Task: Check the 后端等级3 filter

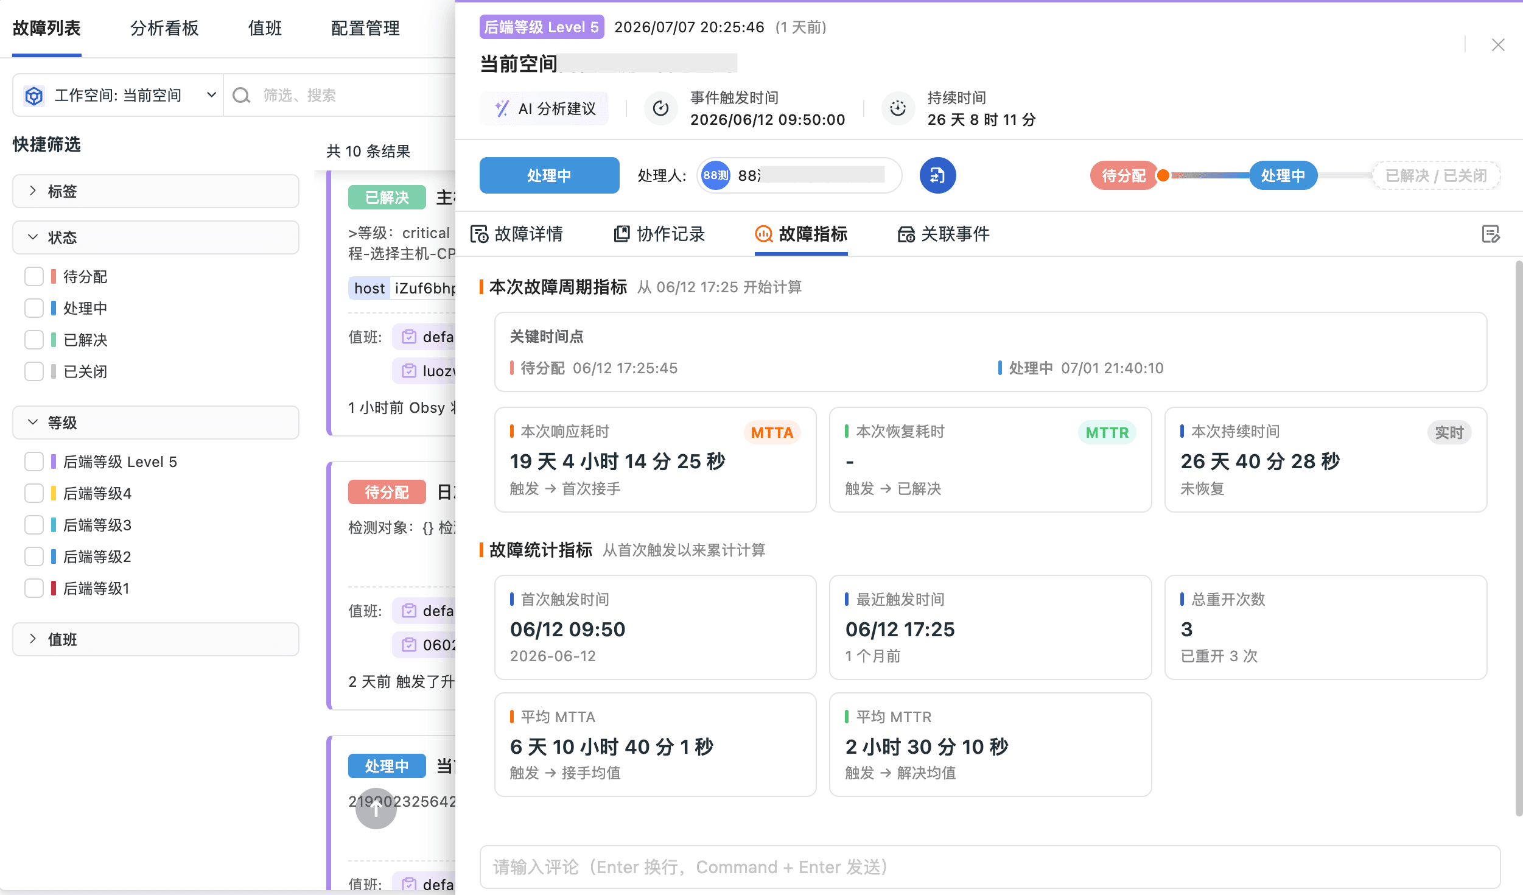Action: 34,525
